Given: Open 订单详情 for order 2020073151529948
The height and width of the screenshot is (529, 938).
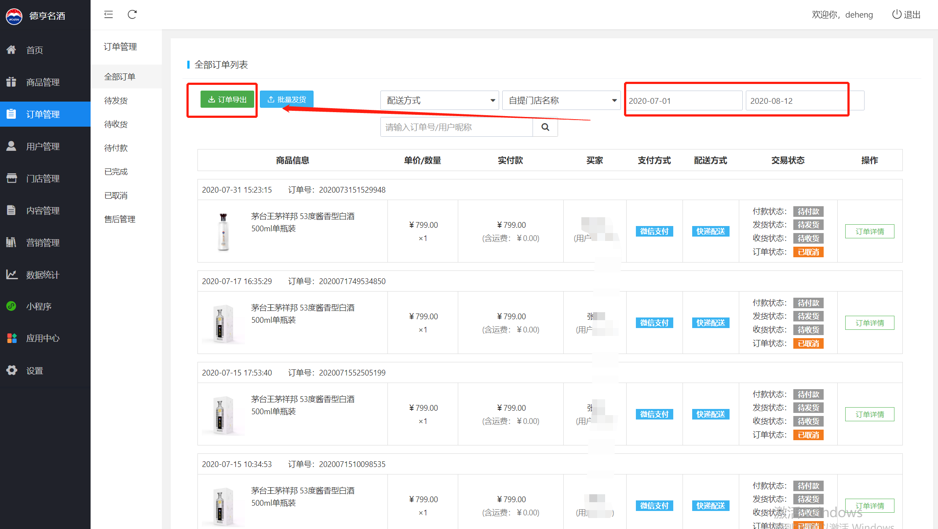Looking at the screenshot, I should tap(869, 231).
